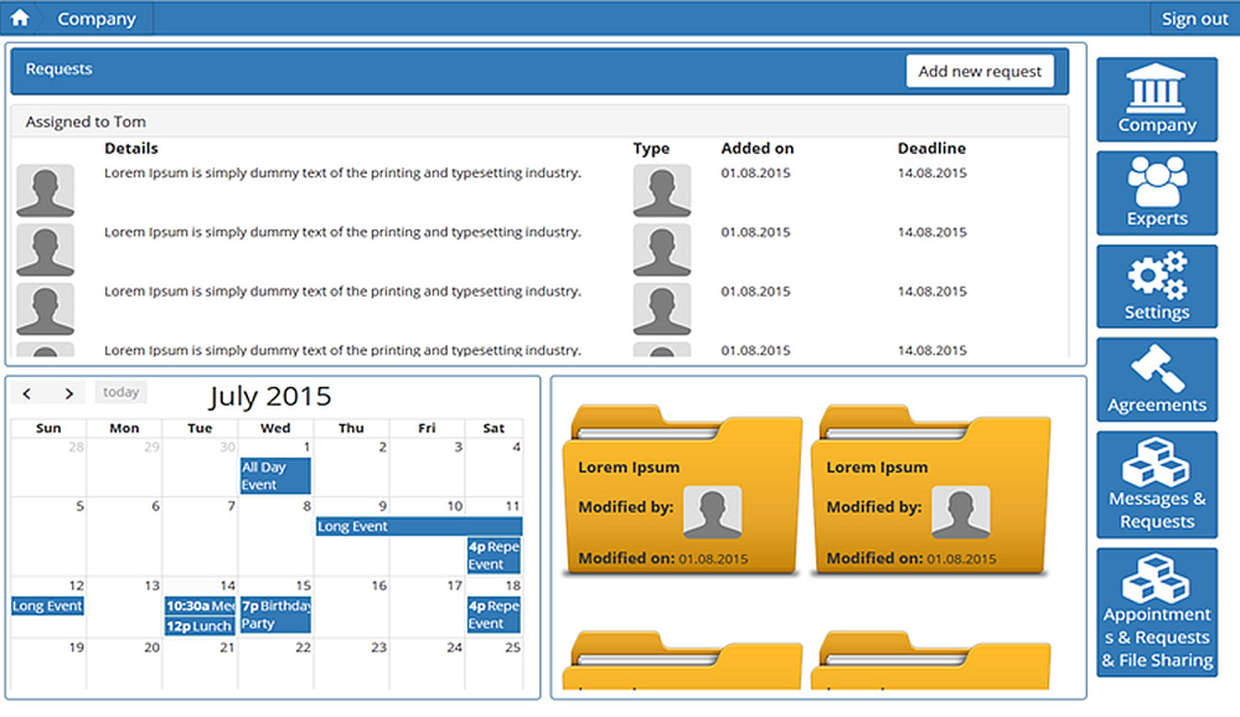Click the first request's user avatar
Screen dimensions: 1240x717
coord(45,191)
